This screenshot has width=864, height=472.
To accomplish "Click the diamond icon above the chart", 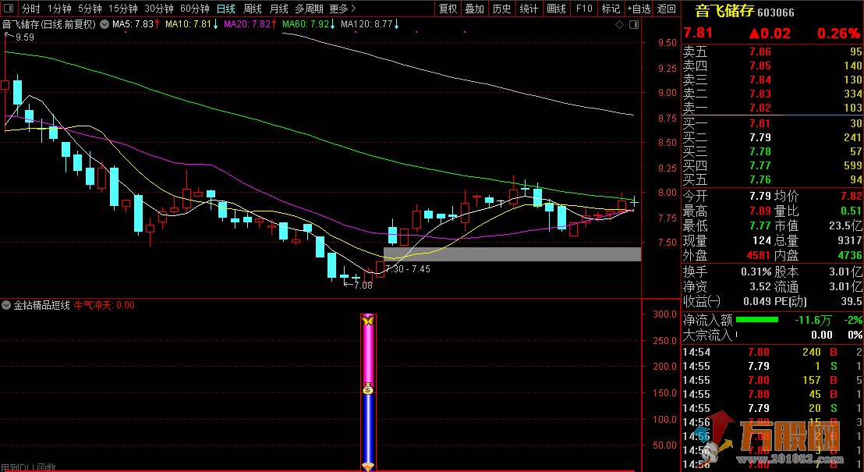I will [x=619, y=24].
